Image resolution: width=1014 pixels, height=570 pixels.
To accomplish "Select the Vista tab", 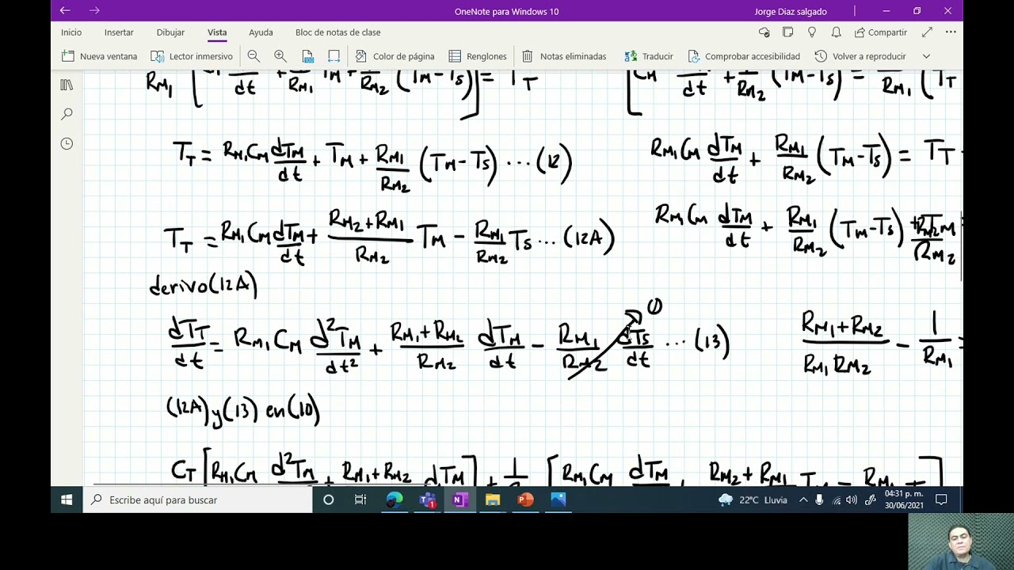I will tap(217, 32).
